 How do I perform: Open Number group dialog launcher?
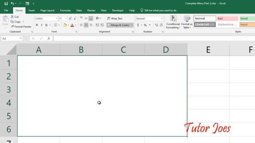[163, 32]
